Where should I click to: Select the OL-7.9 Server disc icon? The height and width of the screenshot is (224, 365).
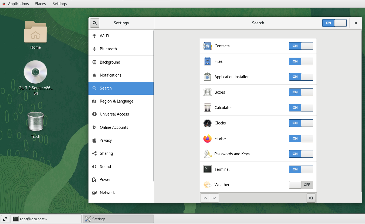(35, 78)
